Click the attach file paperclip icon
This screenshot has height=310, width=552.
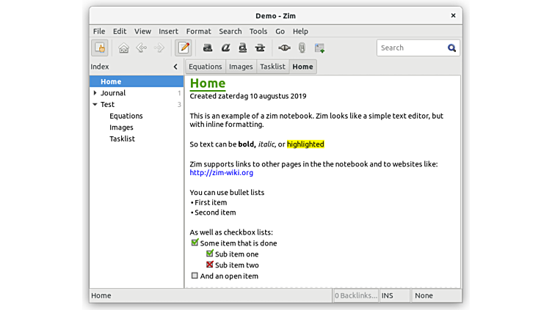[302, 48]
